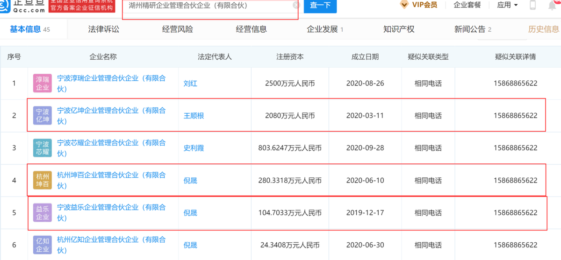
Task: Open the VIP会员 link
Action: (424, 5)
